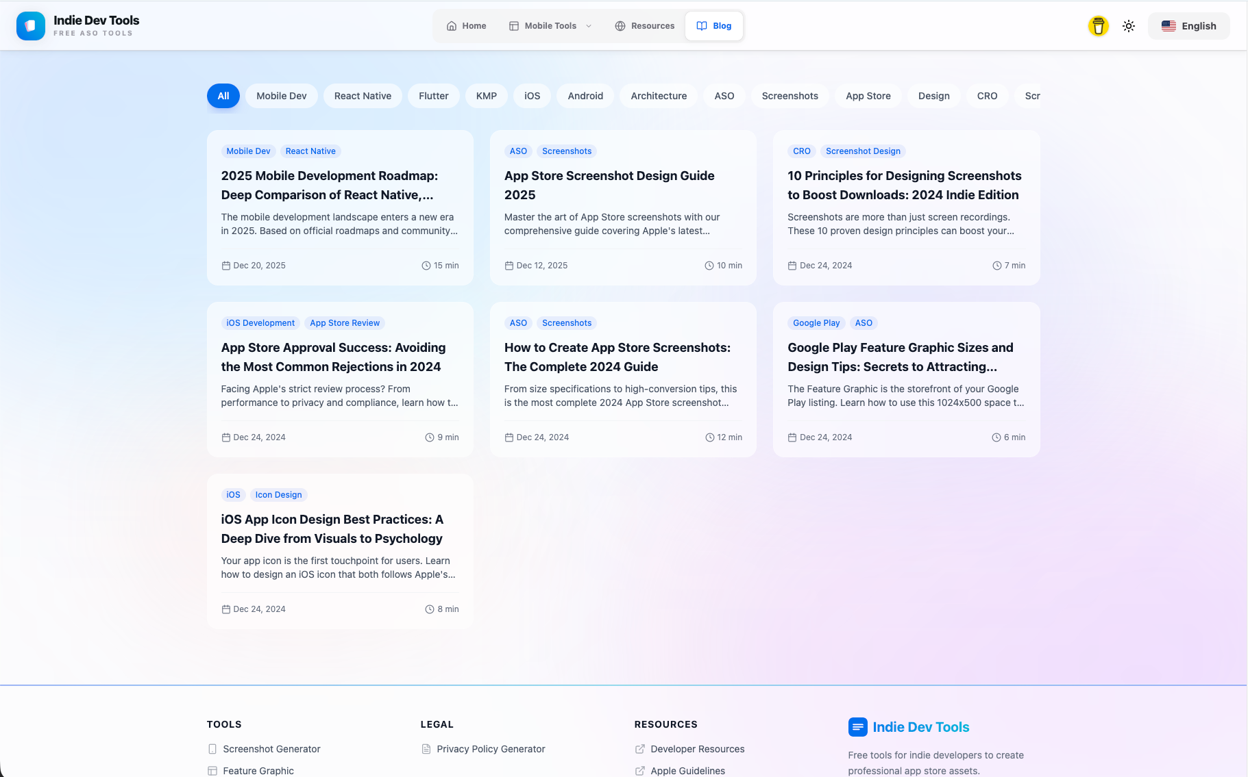
Task: Open the App Store Screenshot Design Guide 2025 article
Action: pos(609,185)
